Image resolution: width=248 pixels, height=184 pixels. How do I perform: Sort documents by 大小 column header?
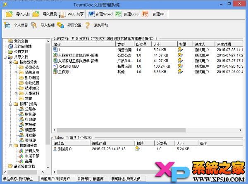tap(165, 44)
